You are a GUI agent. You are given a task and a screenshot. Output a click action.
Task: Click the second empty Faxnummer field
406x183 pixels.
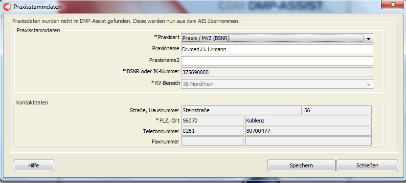pos(308,142)
